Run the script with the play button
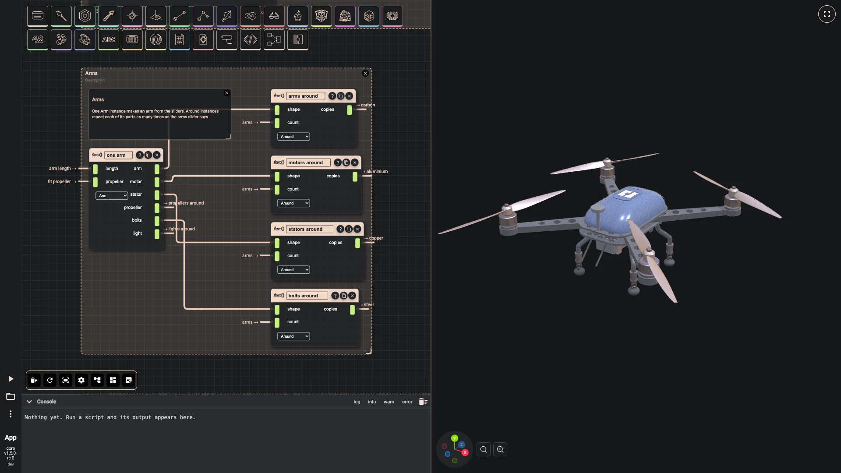The image size is (841, 473). [11, 379]
